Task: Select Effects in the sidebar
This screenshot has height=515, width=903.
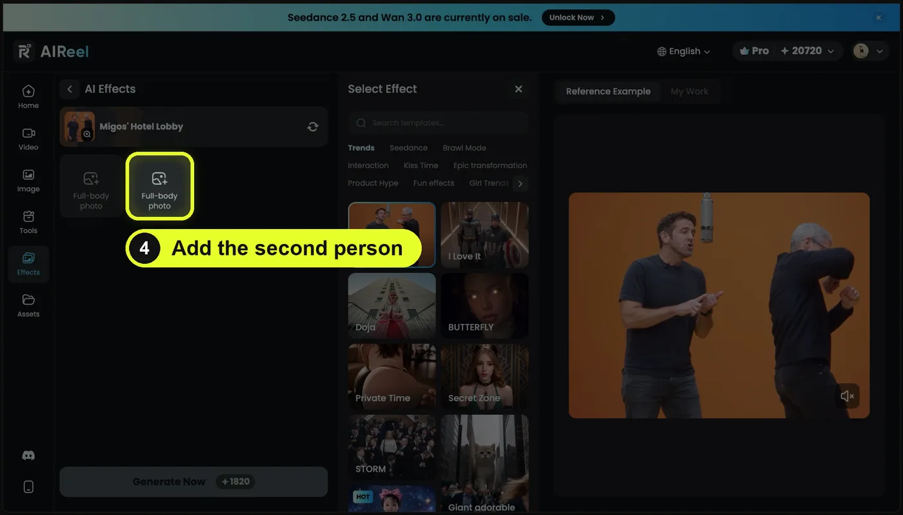Action: coord(28,264)
